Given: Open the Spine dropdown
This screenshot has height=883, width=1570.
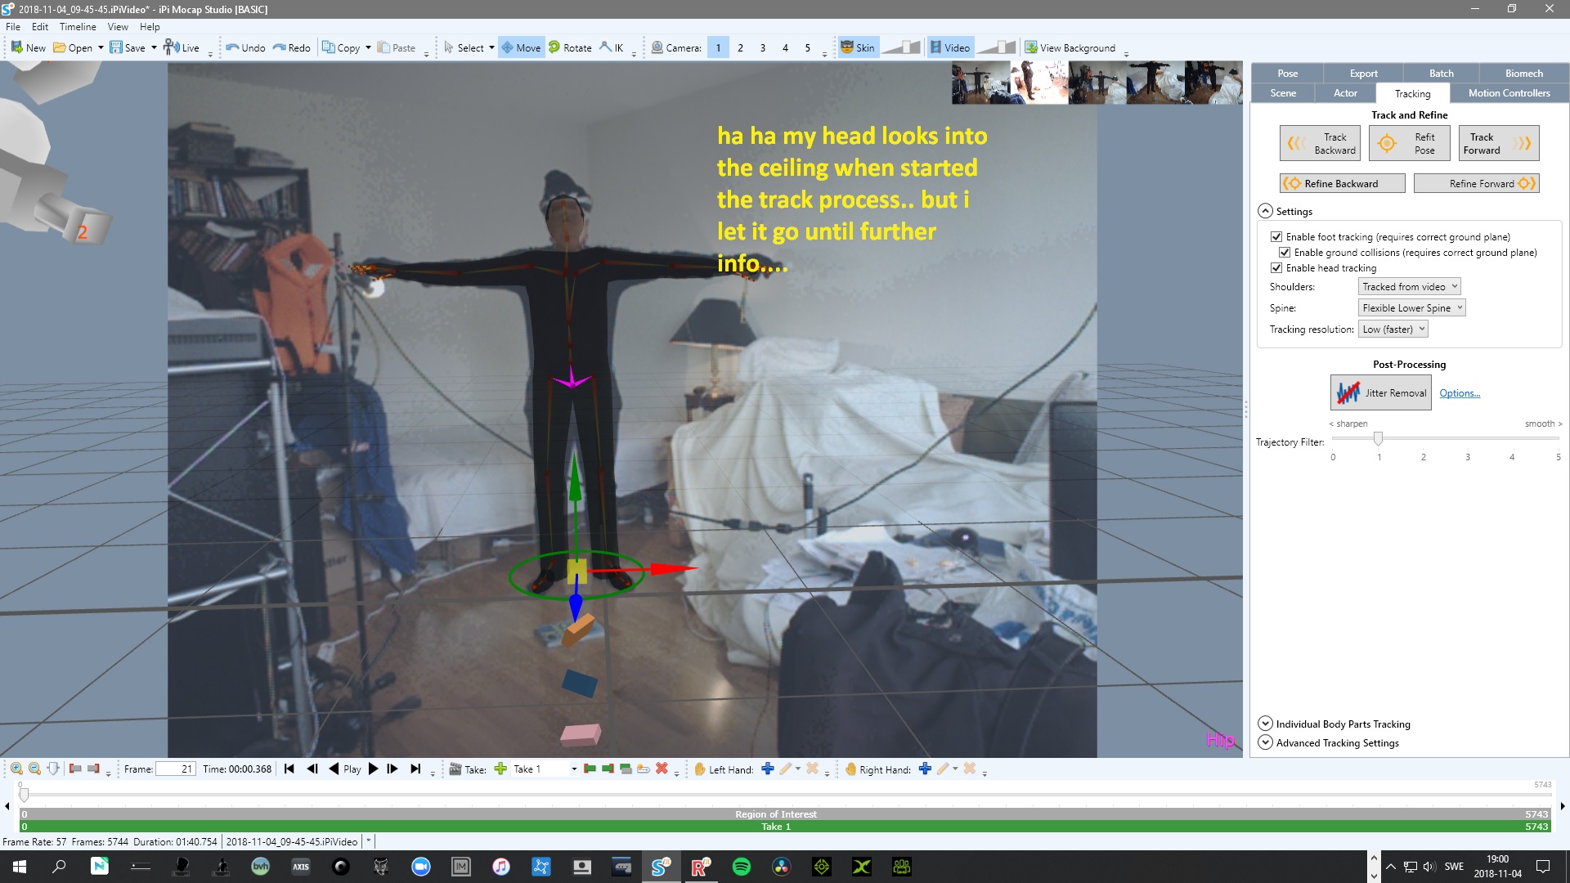Looking at the screenshot, I should pyautogui.click(x=1412, y=308).
